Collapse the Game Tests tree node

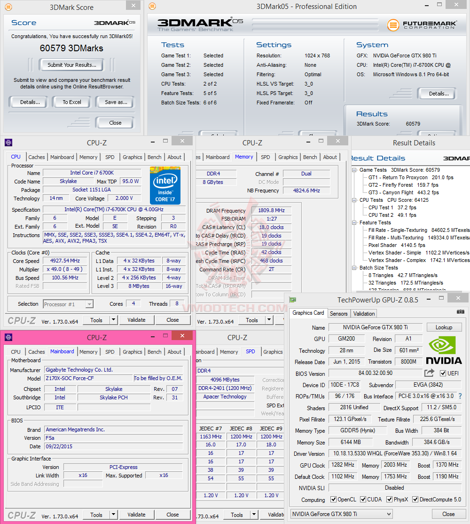coord(354,170)
